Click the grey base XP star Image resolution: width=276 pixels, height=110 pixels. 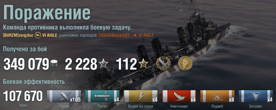click(x=103, y=63)
